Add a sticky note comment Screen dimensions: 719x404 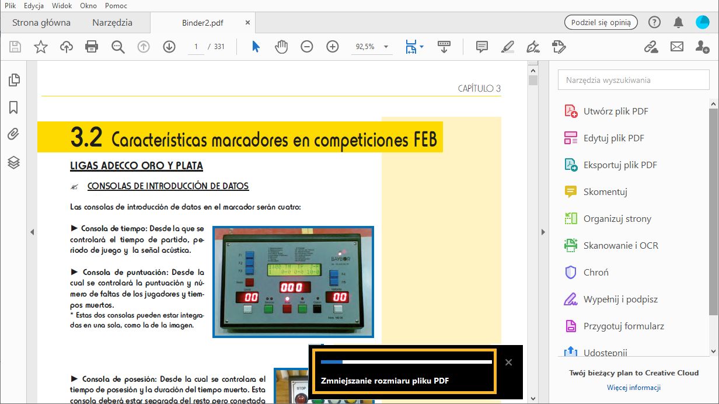tap(482, 47)
